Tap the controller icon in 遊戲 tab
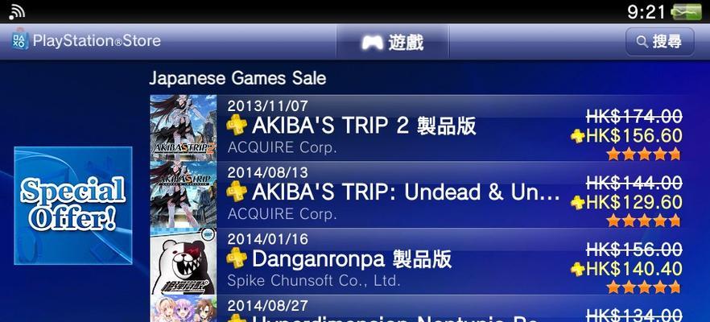This screenshot has height=322, width=710. click(372, 43)
